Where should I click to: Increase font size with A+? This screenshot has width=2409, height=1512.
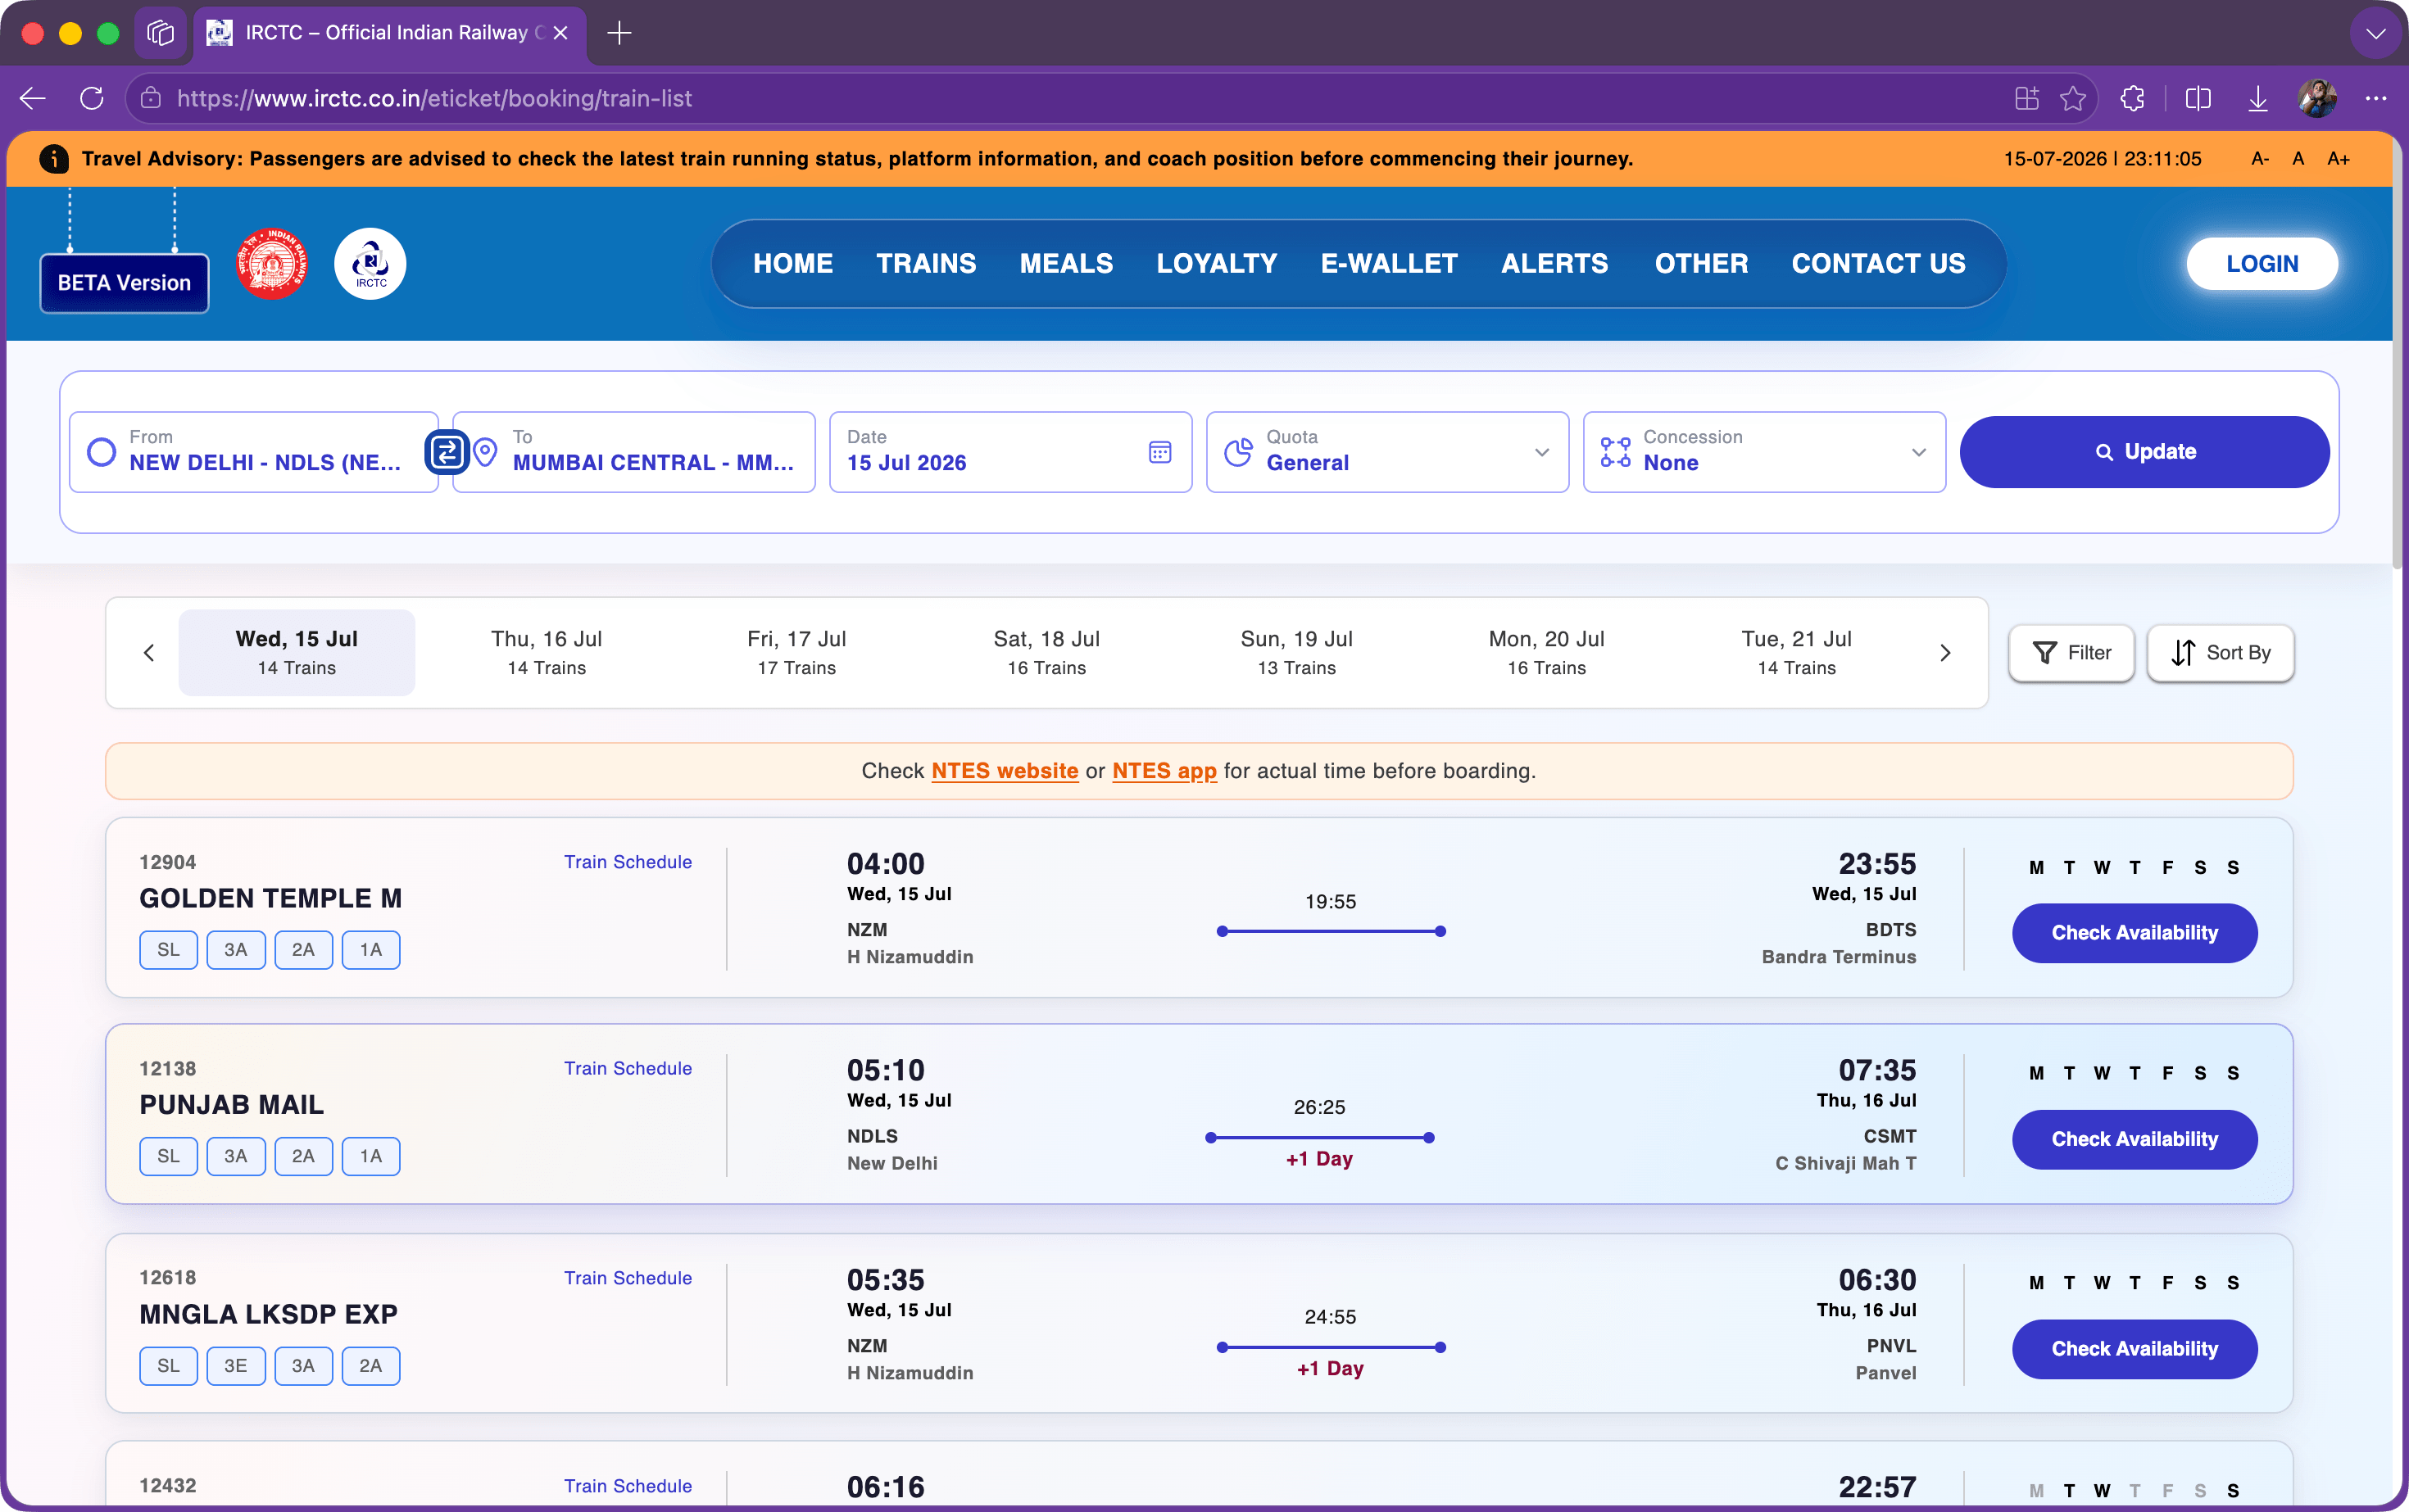click(x=2338, y=159)
